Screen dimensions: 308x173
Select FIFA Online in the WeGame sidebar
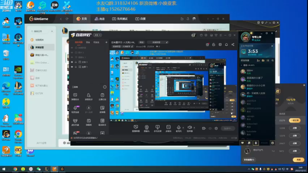(x=42, y=63)
